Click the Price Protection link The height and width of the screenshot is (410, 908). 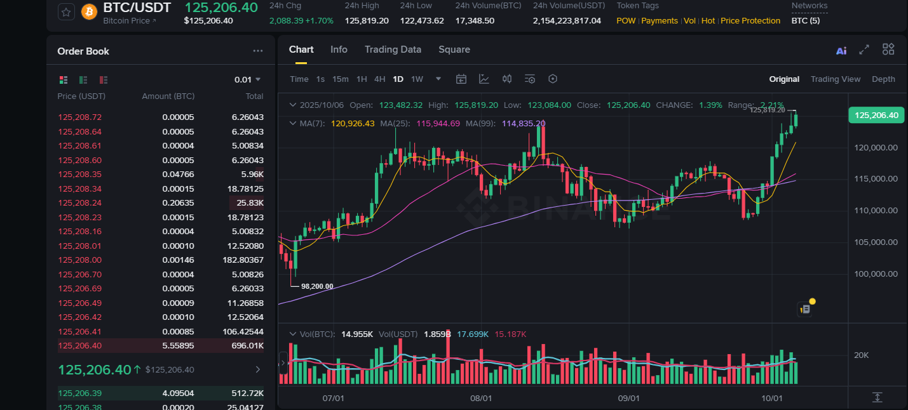750,20
